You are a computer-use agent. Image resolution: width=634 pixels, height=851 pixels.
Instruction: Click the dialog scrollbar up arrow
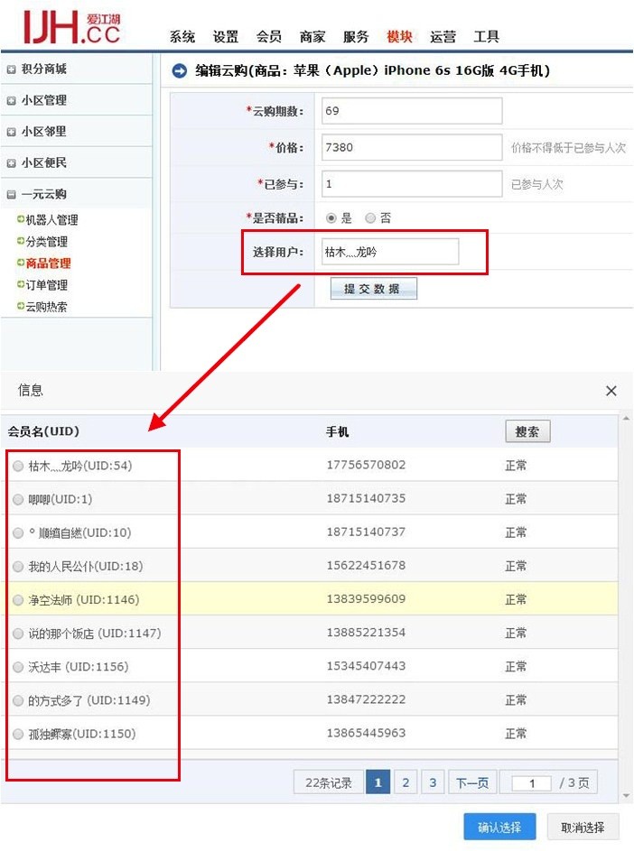pos(626,419)
